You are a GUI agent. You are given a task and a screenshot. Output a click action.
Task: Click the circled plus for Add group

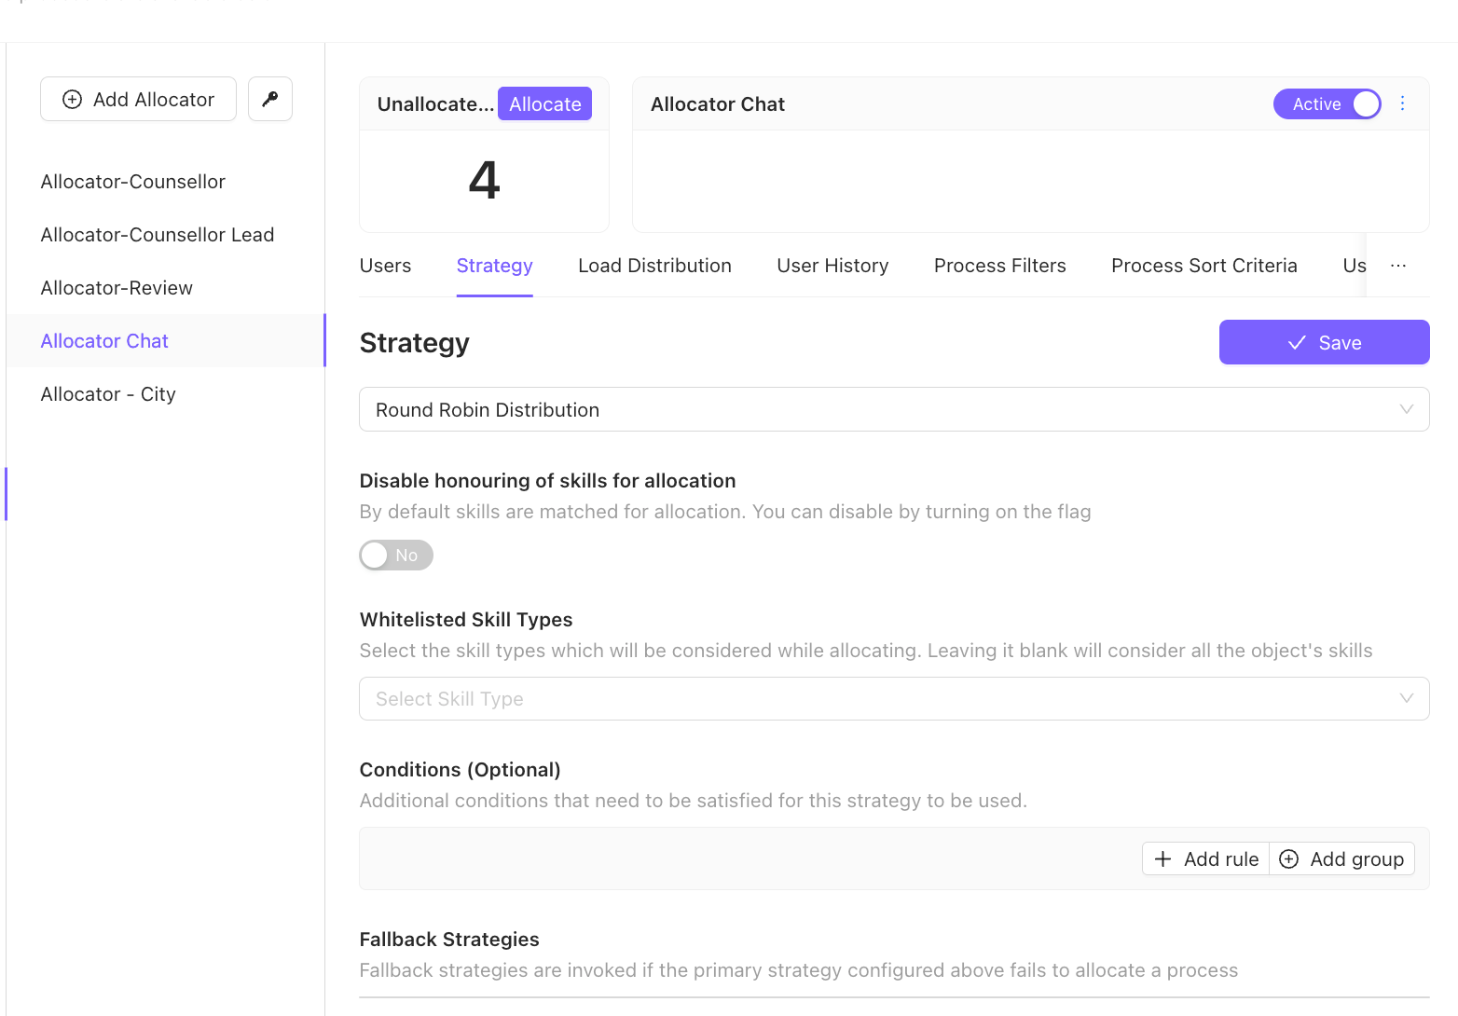coord(1288,859)
